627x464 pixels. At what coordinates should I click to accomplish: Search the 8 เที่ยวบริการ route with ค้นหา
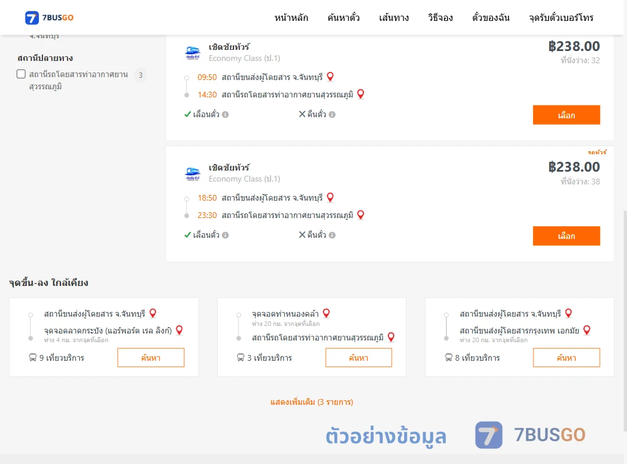tap(566, 358)
